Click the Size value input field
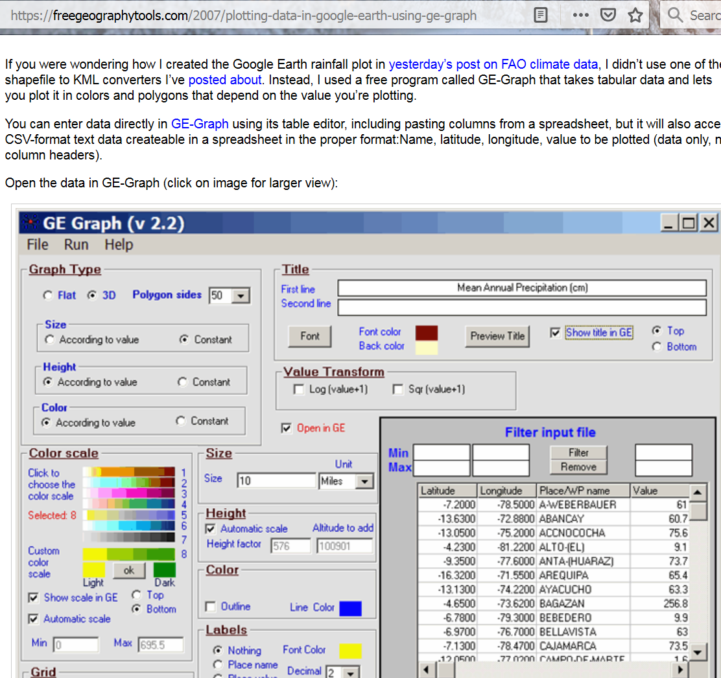This screenshot has height=678, width=721. 277,481
